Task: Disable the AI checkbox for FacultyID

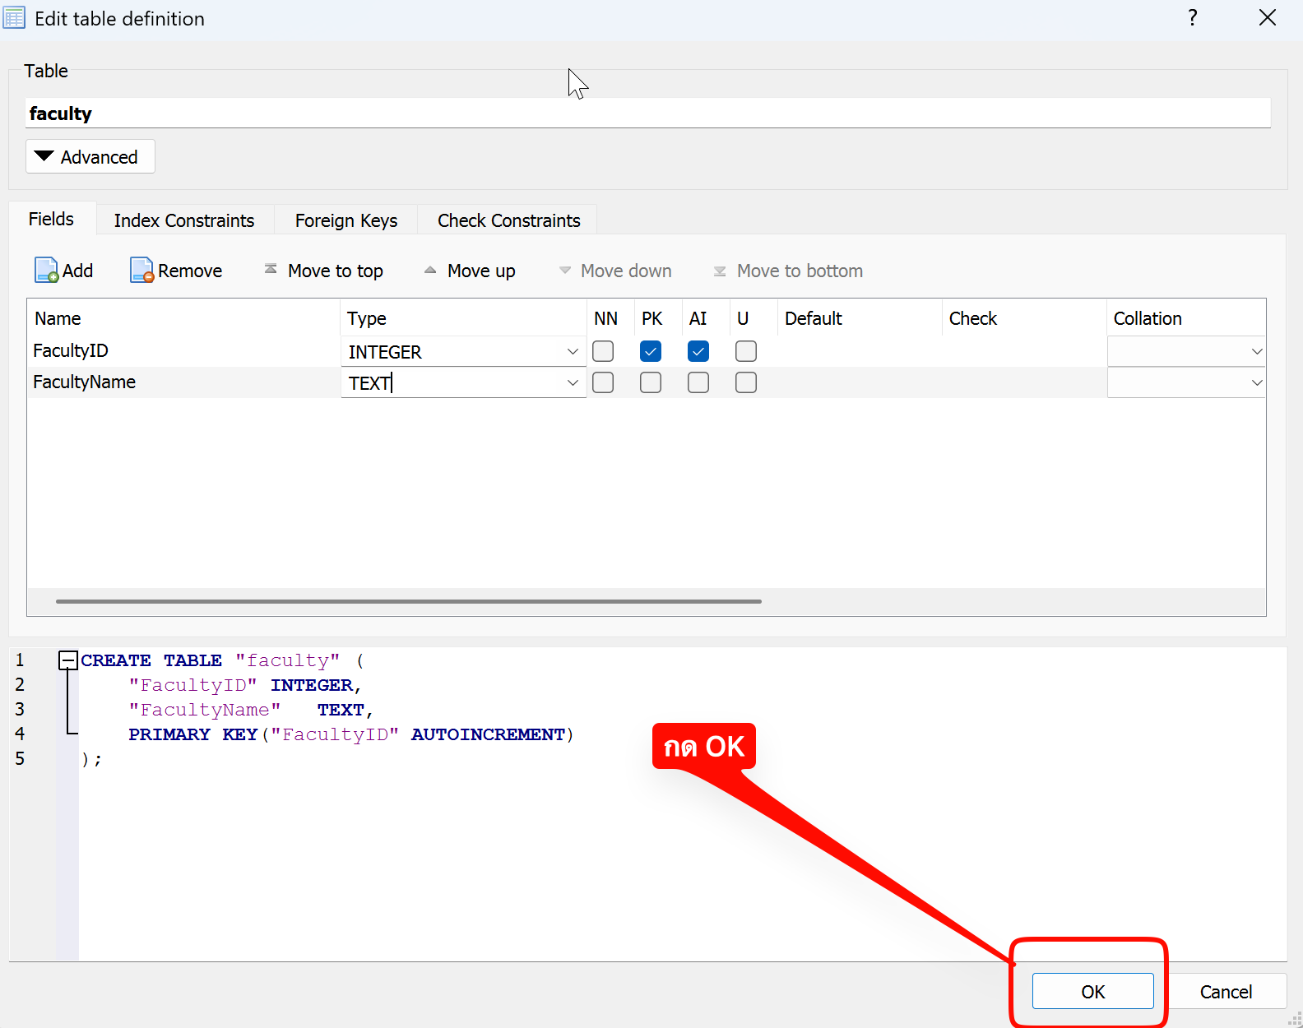Action: (698, 351)
